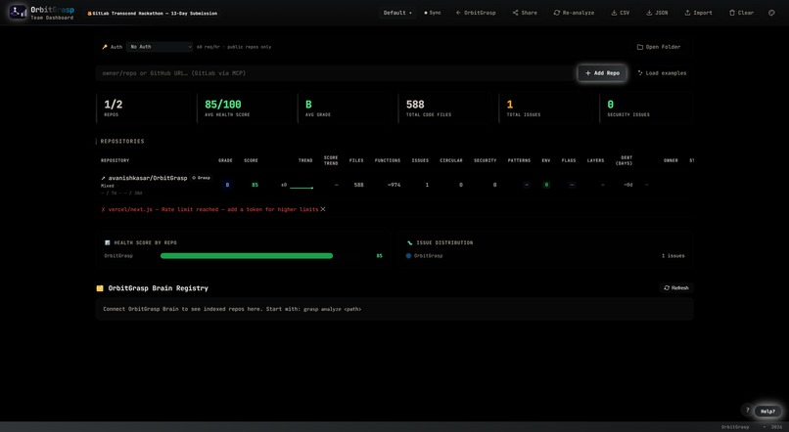Sort table by Score column
The height and width of the screenshot is (432, 789).
tap(251, 160)
